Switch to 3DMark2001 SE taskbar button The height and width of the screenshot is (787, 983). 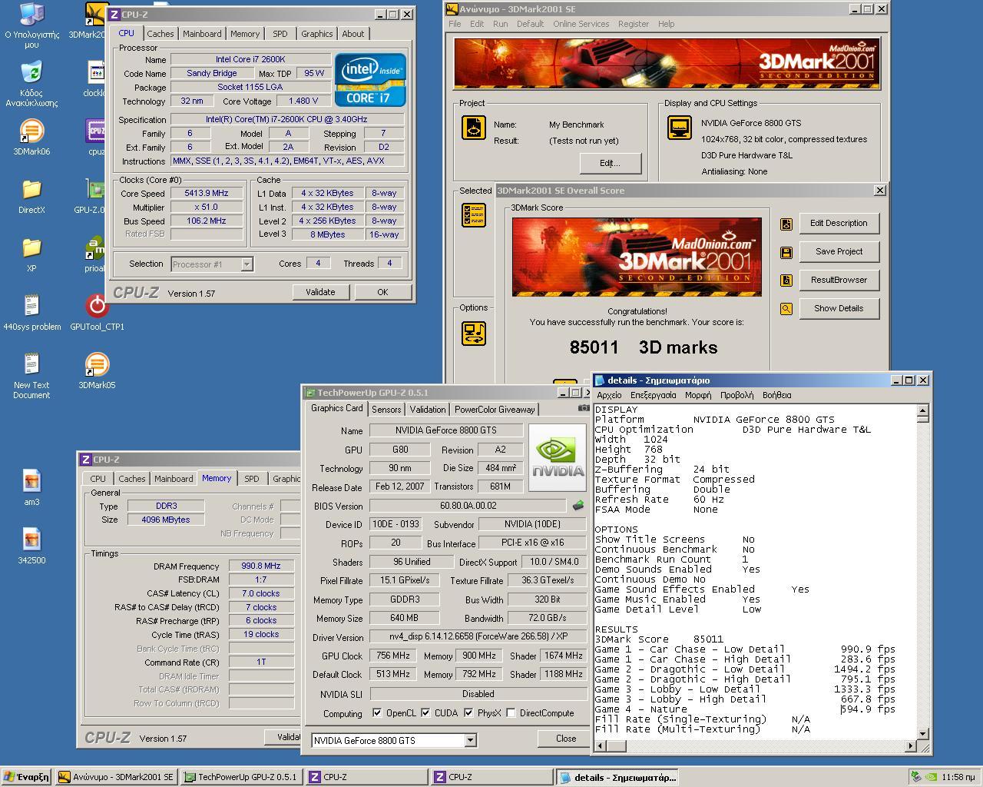tap(117, 777)
